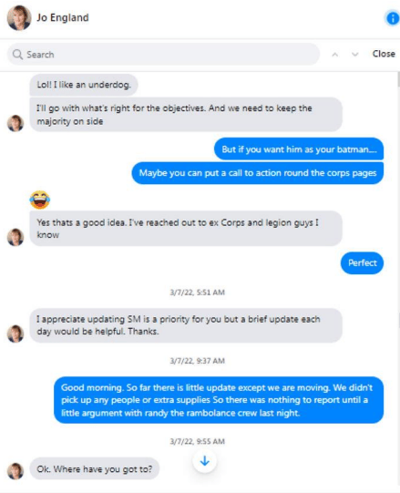
Task: Open Jo England's profile picture in header
Action: click(x=19, y=18)
